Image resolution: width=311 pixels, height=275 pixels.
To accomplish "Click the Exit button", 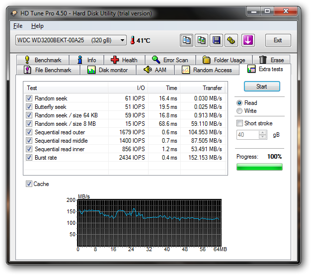I will (x=278, y=40).
